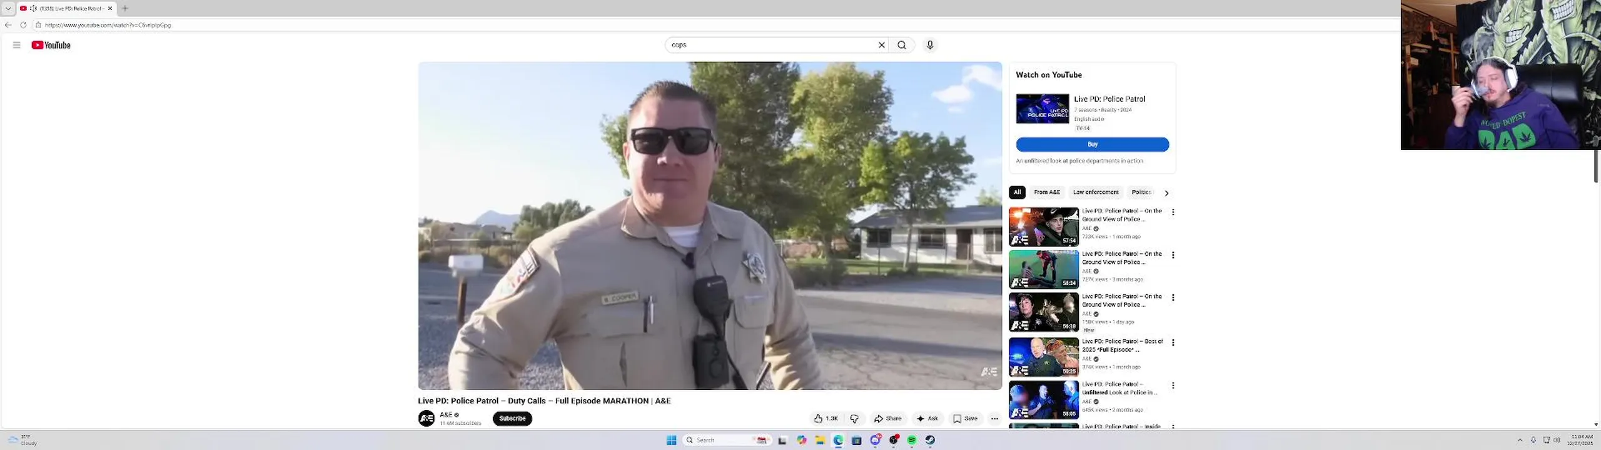Click the blue Buy button
Image resolution: width=1601 pixels, height=450 pixels.
pyautogui.click(x=1093, y=144)
